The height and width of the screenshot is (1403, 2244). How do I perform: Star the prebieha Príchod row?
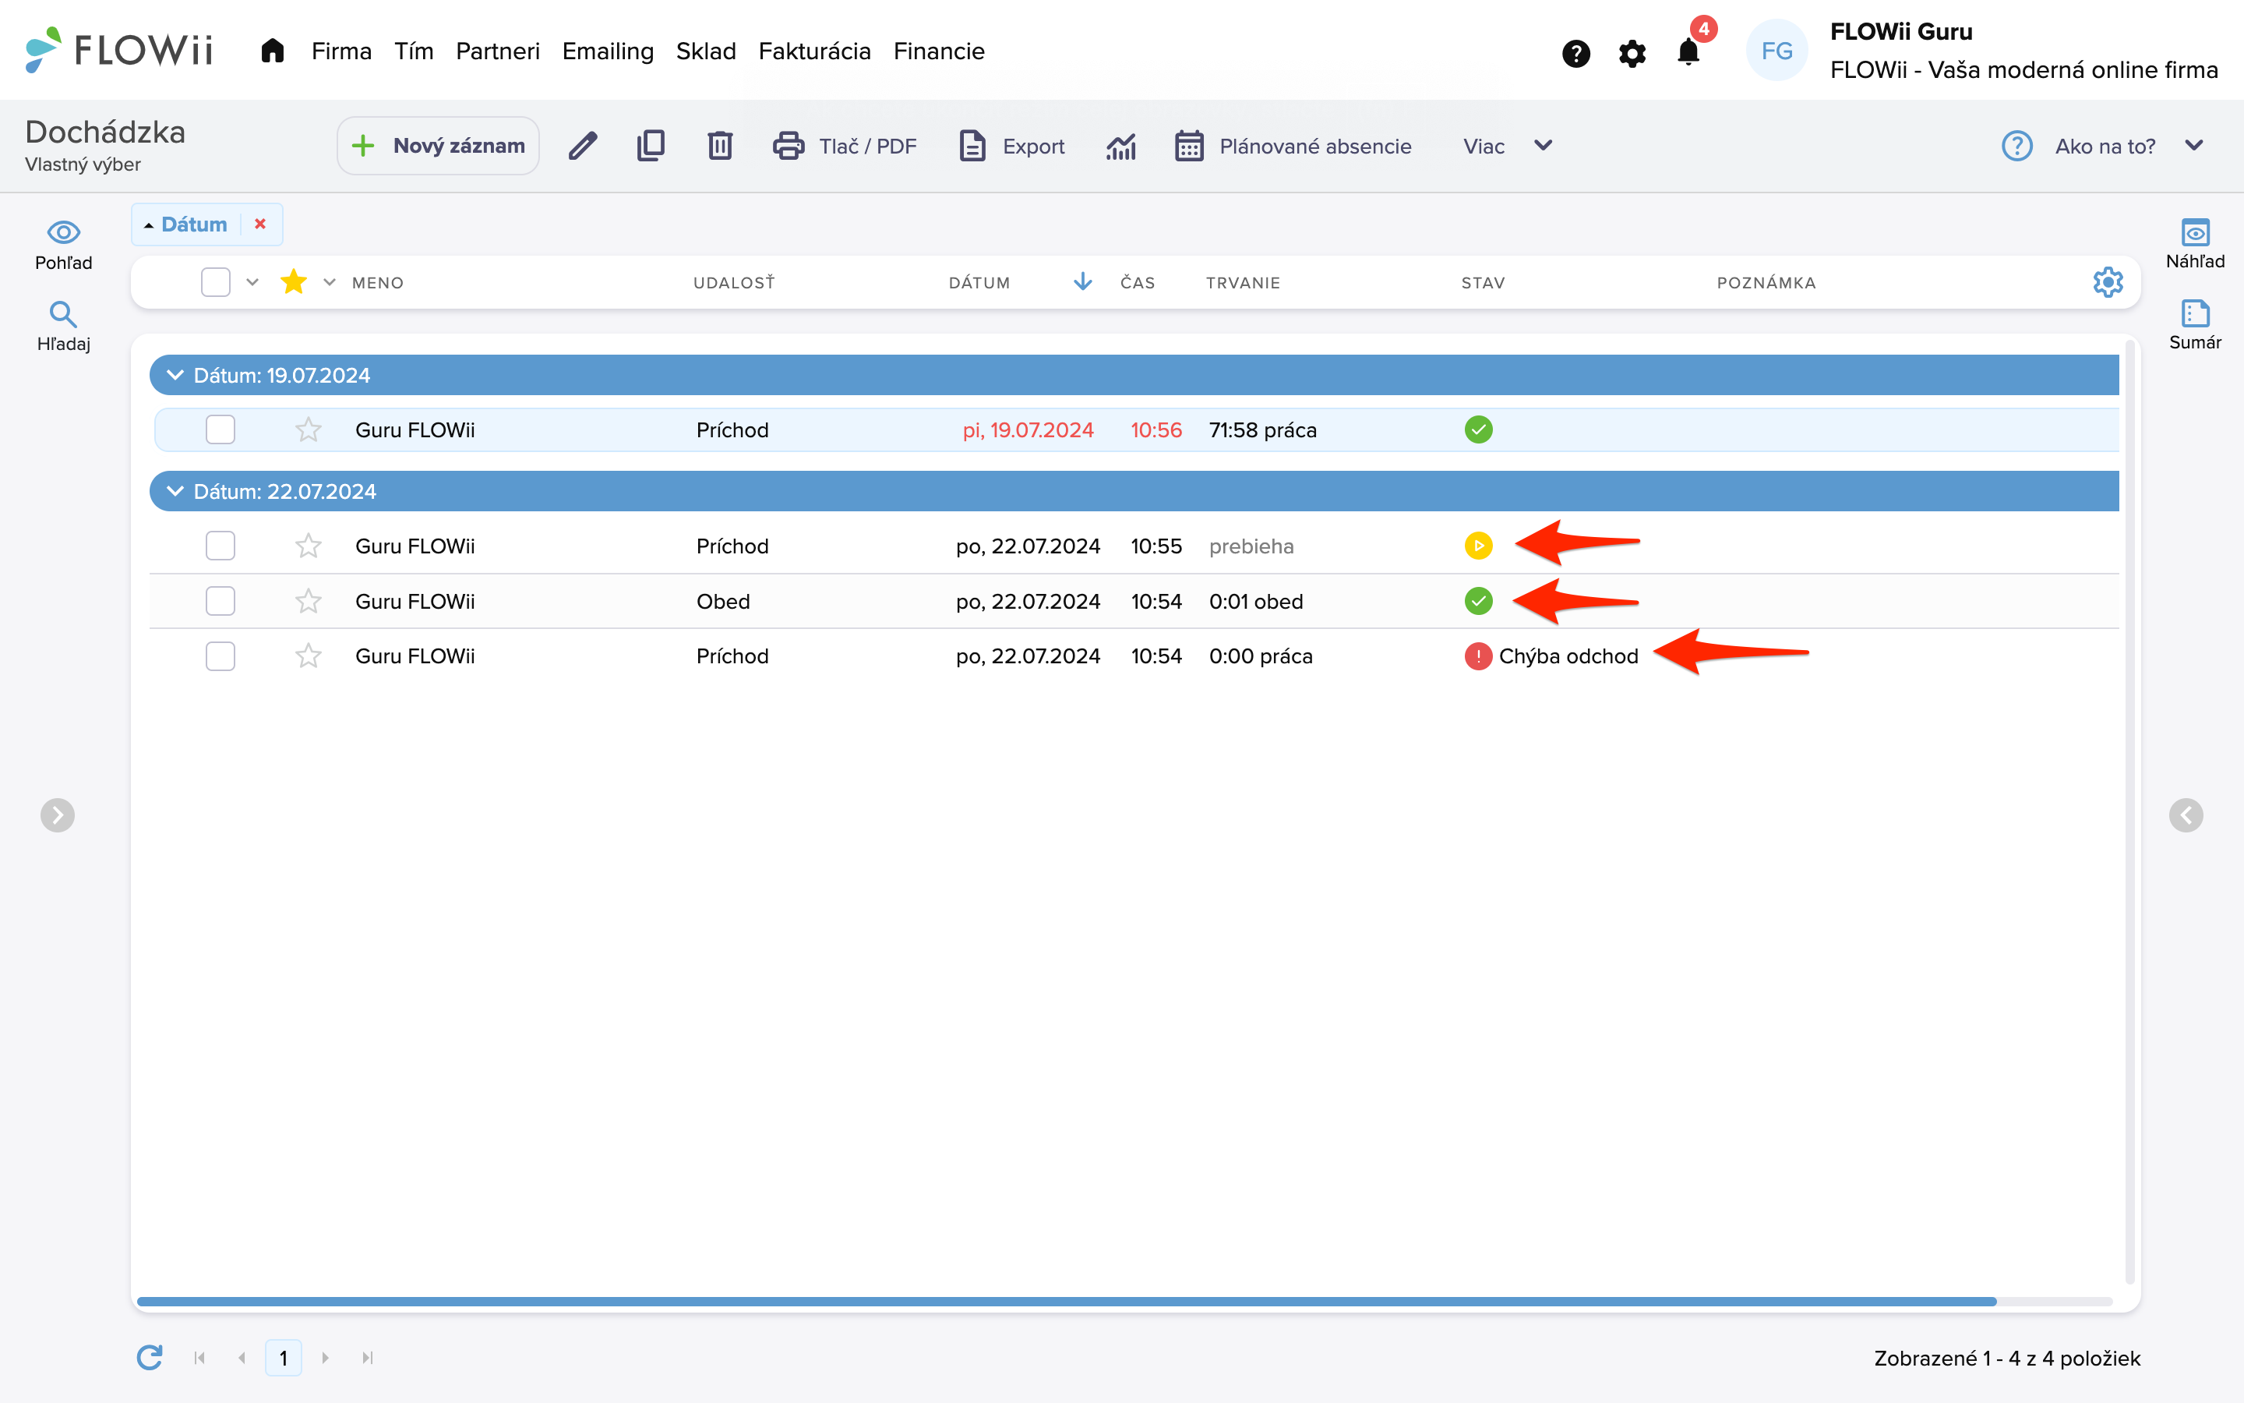click(x=308, y=546)
